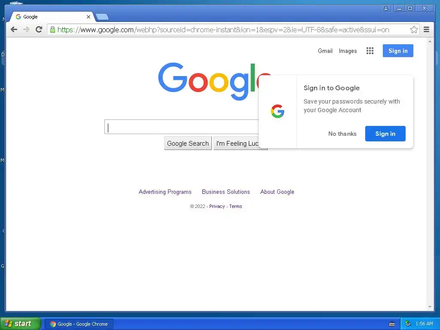
Task: Click the Google favicon on the tab
Action: tap(18, 17)
